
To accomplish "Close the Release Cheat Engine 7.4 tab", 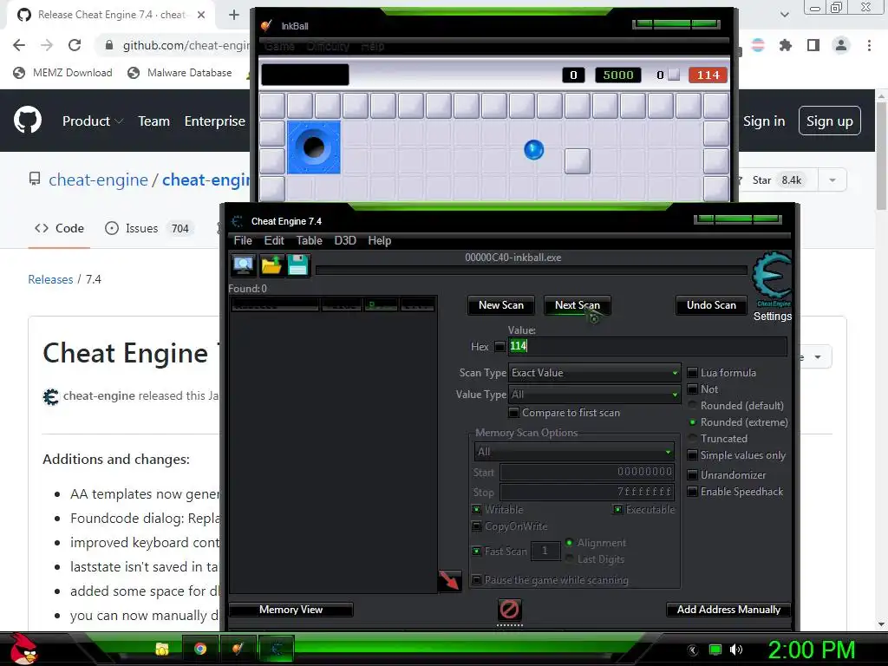I will 201,15.
